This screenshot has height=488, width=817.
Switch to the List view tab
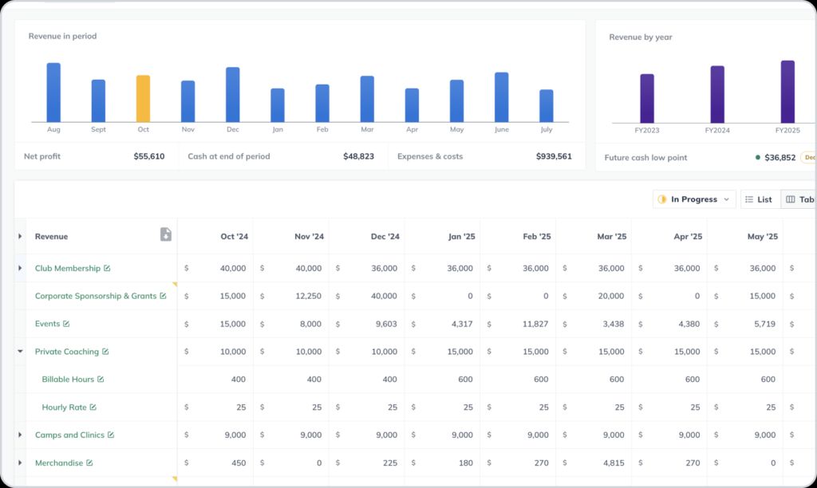[758, 199]
